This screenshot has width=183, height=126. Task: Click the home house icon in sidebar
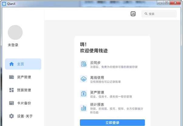click(x=12, y=64)
